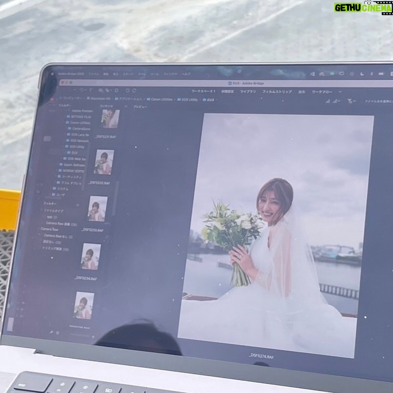Open the Adobe Bridge 2023 menu

[x=71, y=74]
